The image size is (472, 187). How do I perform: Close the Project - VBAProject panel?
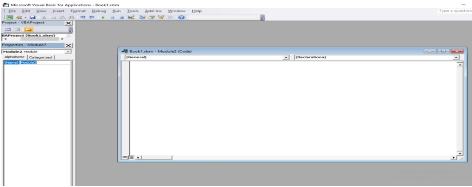tap(69, 23)
